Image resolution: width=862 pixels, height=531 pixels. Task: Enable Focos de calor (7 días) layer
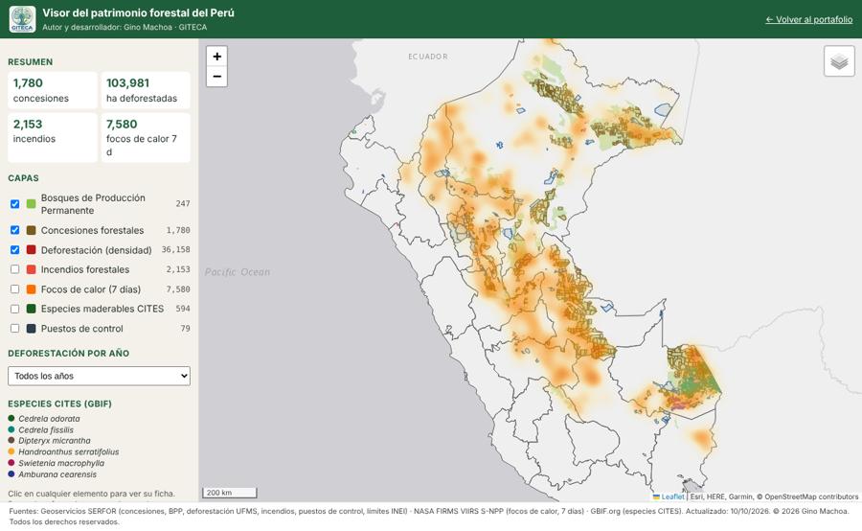[14, 289]
